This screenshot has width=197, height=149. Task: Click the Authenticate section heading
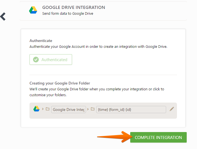[x=41, y=41]
